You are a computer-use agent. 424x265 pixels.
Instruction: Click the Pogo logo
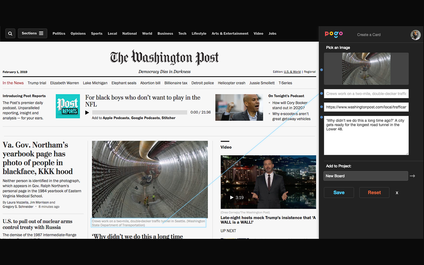334,34
